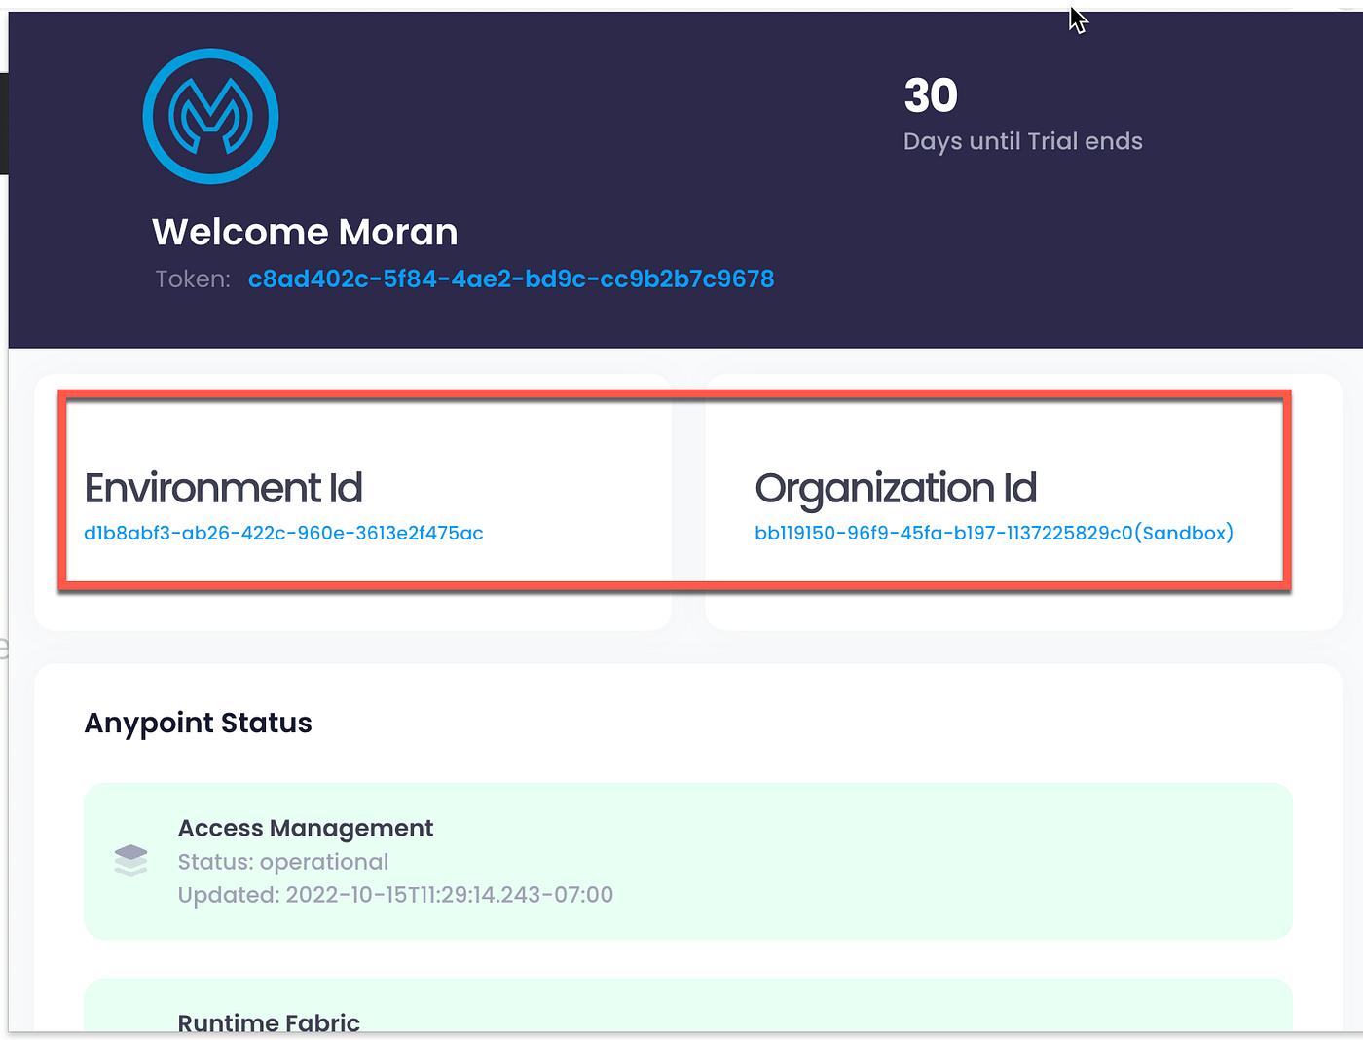The image size is (1363, 1040).
Task: Click the Access Management layers icon
Action: [130, 861]
